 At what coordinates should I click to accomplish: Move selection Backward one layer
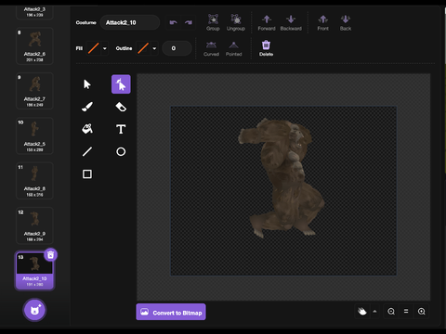pos(291,22)
